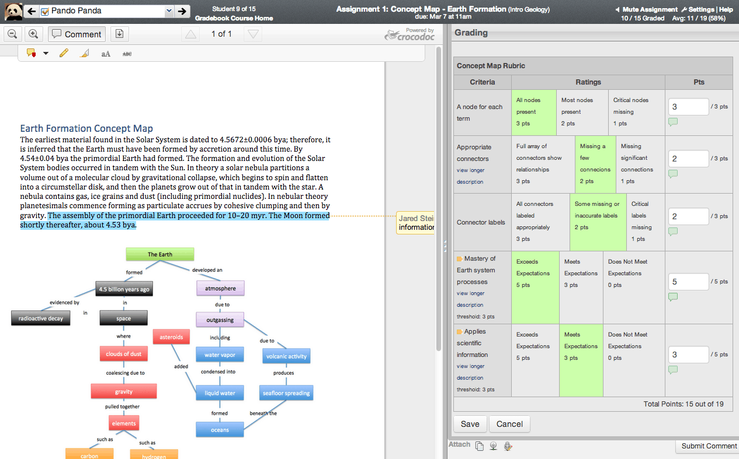Viewport: 739px width, 459px height.
Task: Open annotation tool options dropdown arrow
Action: pyautogui.click(x=46, y=54)
